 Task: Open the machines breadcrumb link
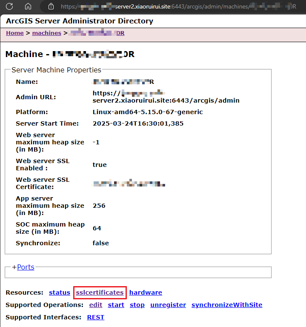coord(47,33)
